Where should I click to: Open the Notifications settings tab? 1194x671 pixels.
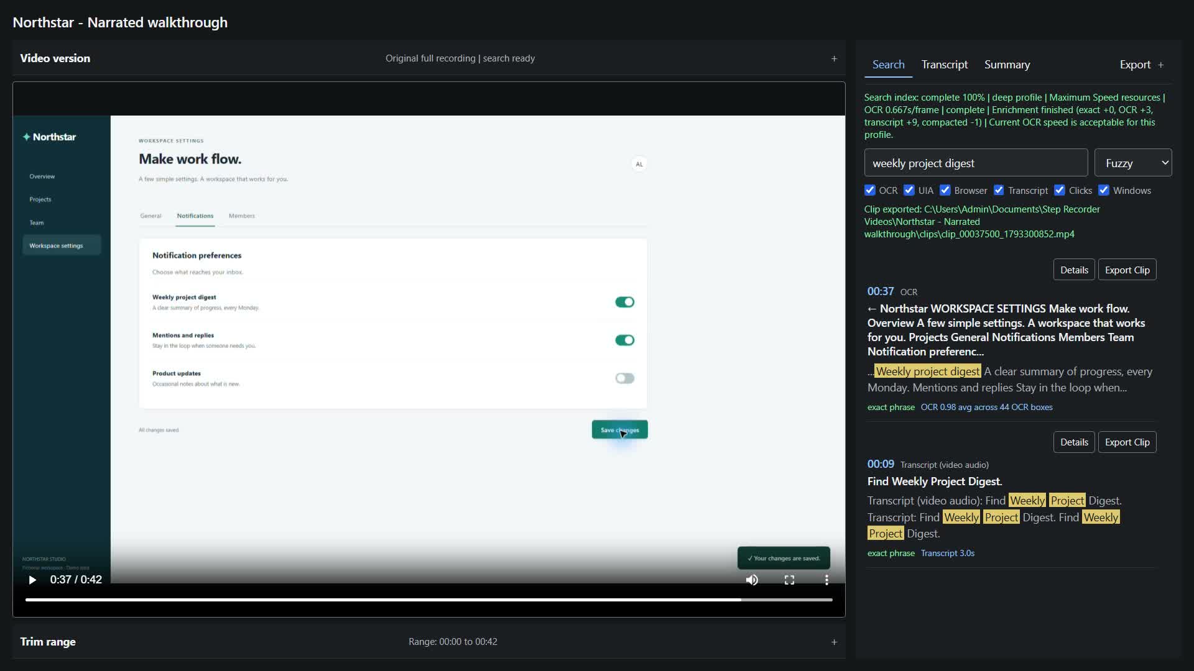[195, 216]
